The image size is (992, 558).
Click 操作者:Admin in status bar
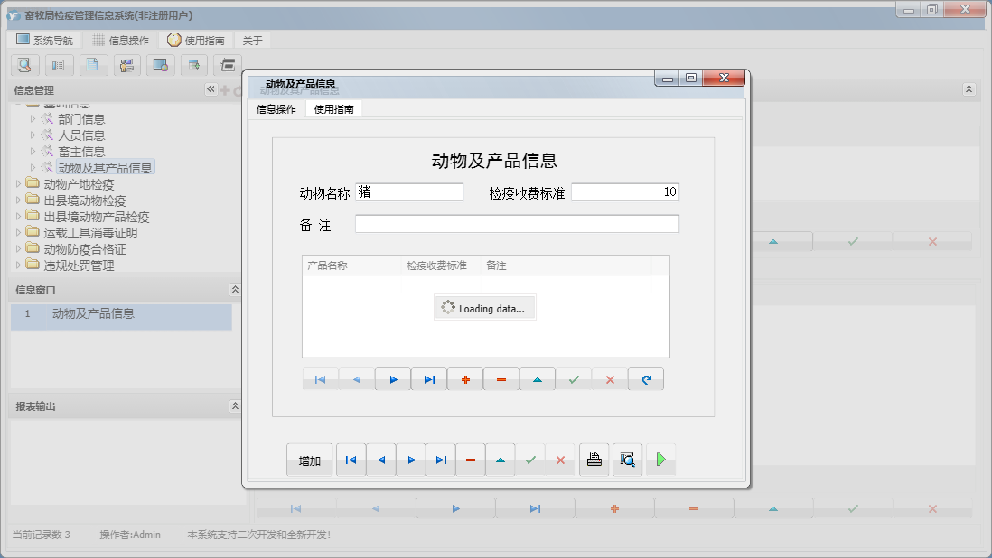tap(130, 535)
